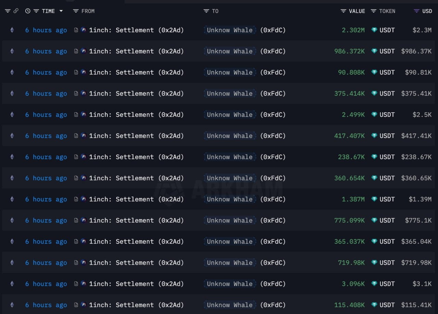Click the USDT token name on 719.98K row
The height and width of the screenshot is (314, 438).
click(x=387, y=263)
